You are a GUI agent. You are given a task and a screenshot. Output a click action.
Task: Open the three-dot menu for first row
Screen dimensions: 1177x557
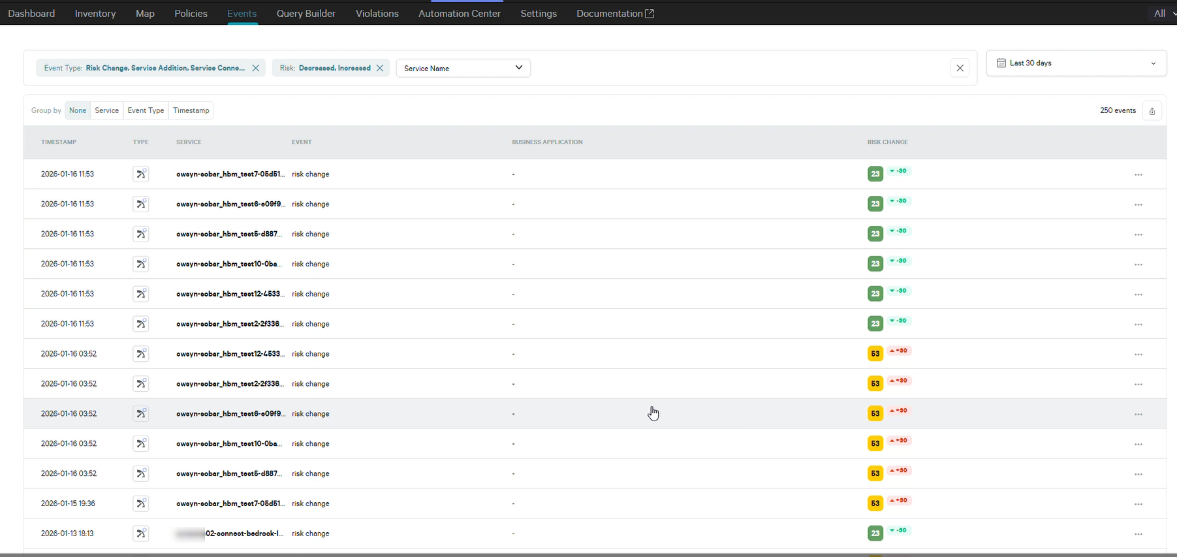point(1138,175)
